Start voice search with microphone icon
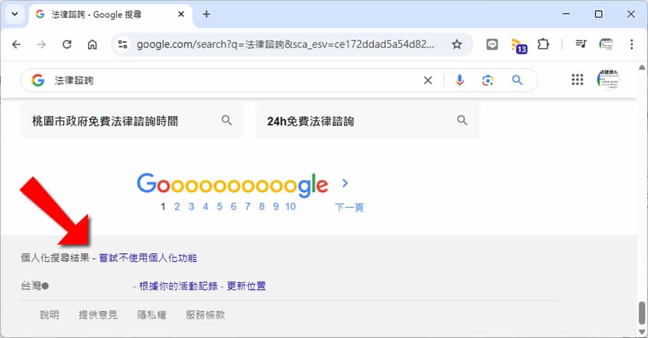 tap(459, 80)
